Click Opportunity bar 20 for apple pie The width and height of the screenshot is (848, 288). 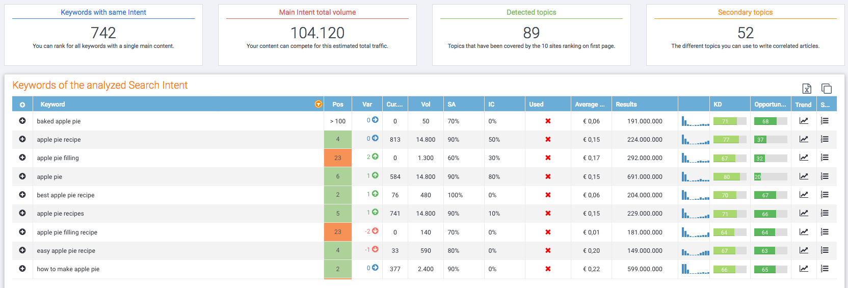click(x=771, y=177)
